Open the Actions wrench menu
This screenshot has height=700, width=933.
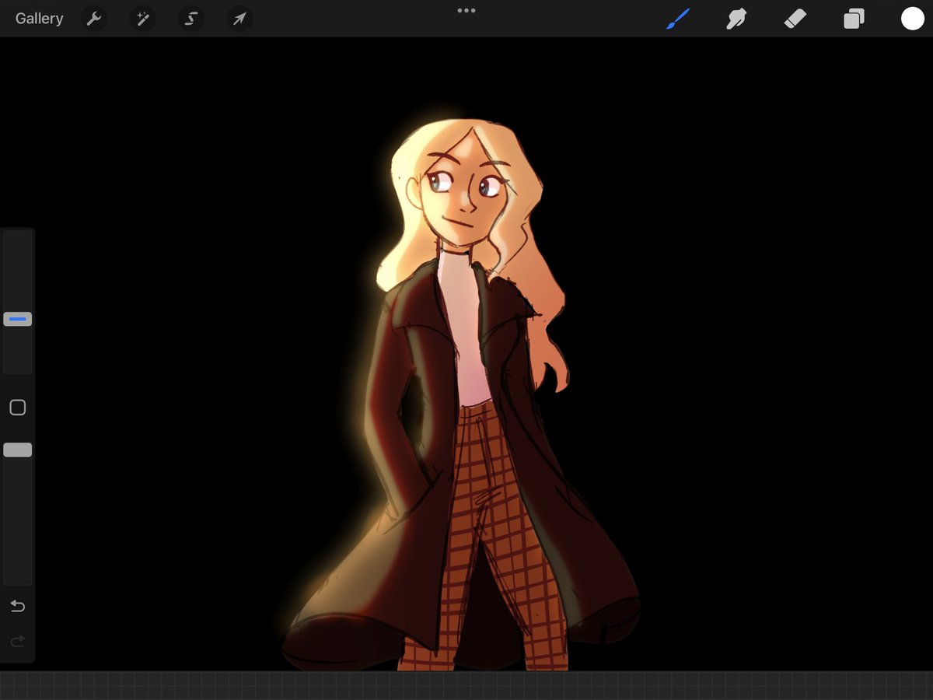coord(94,19)
